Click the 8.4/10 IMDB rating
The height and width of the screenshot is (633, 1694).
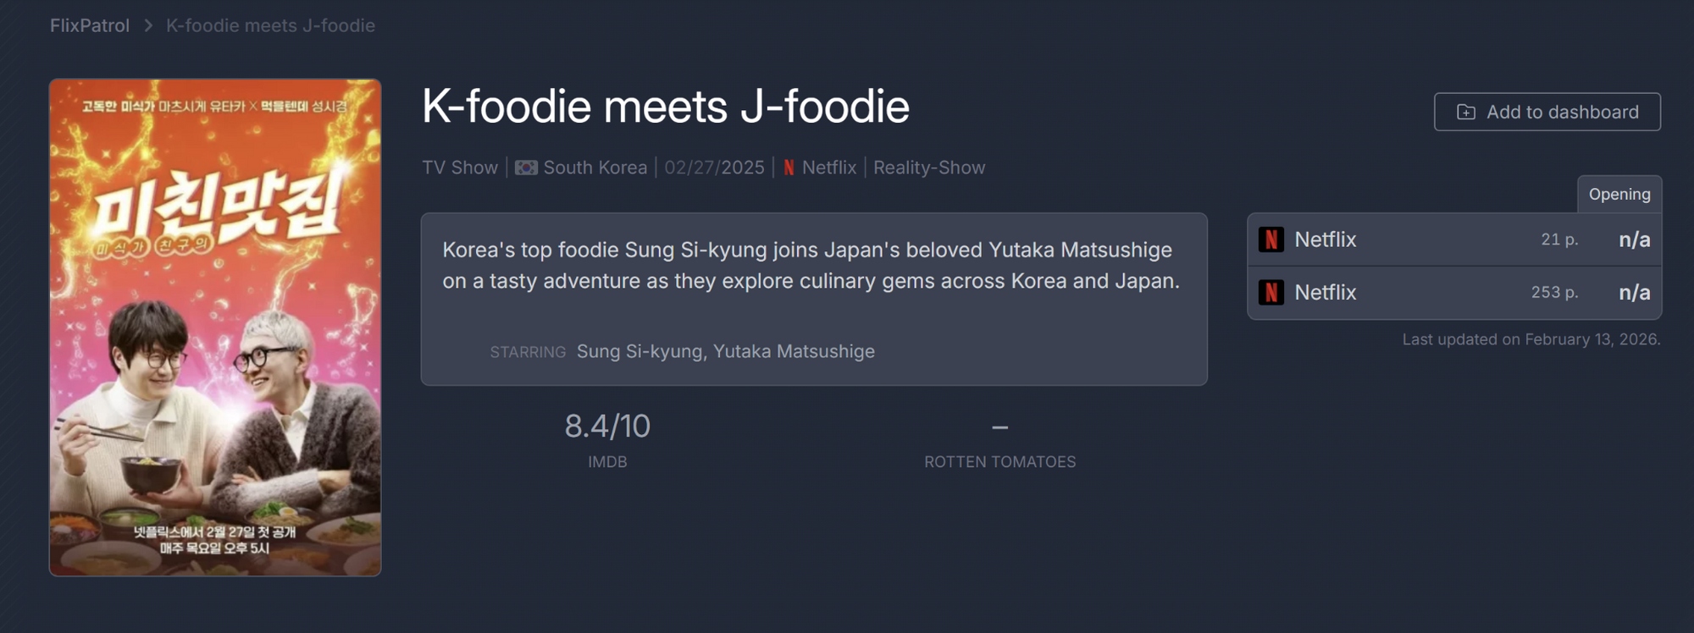pos(607,427)
